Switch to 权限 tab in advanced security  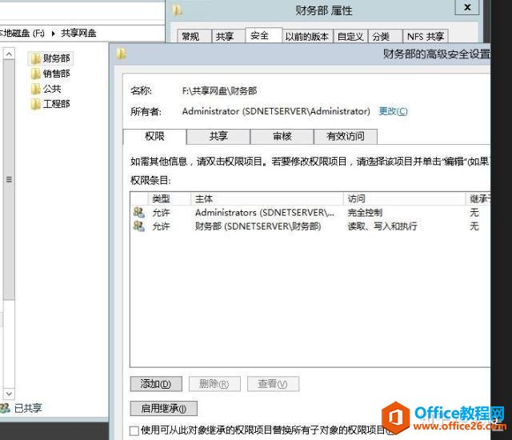[154, 136]
